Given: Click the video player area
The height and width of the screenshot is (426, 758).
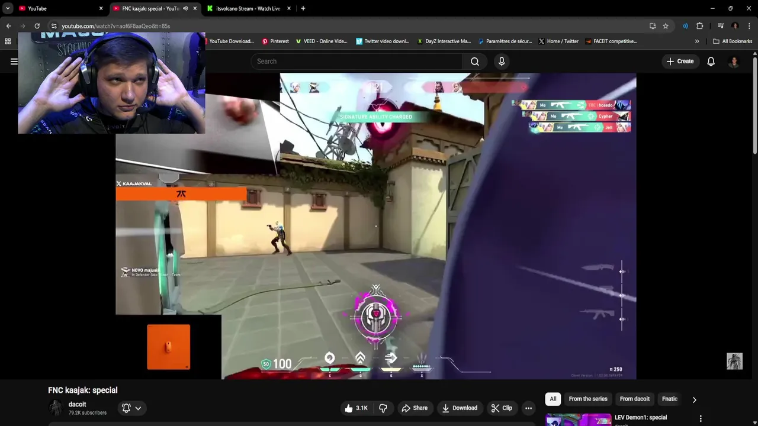Looking at the screenshot, I should 376,226.
